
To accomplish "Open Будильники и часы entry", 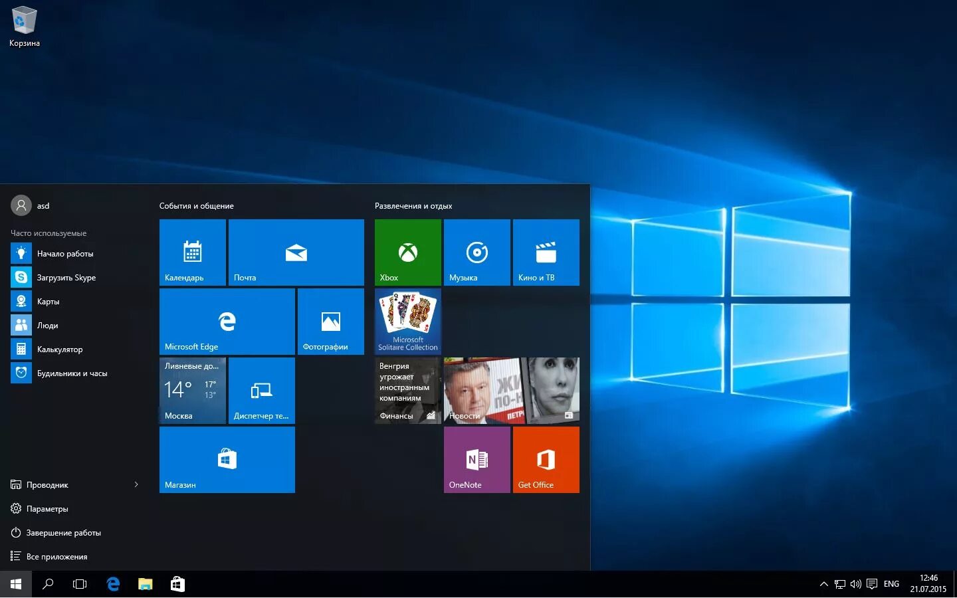I will click(x=73, y=373).
